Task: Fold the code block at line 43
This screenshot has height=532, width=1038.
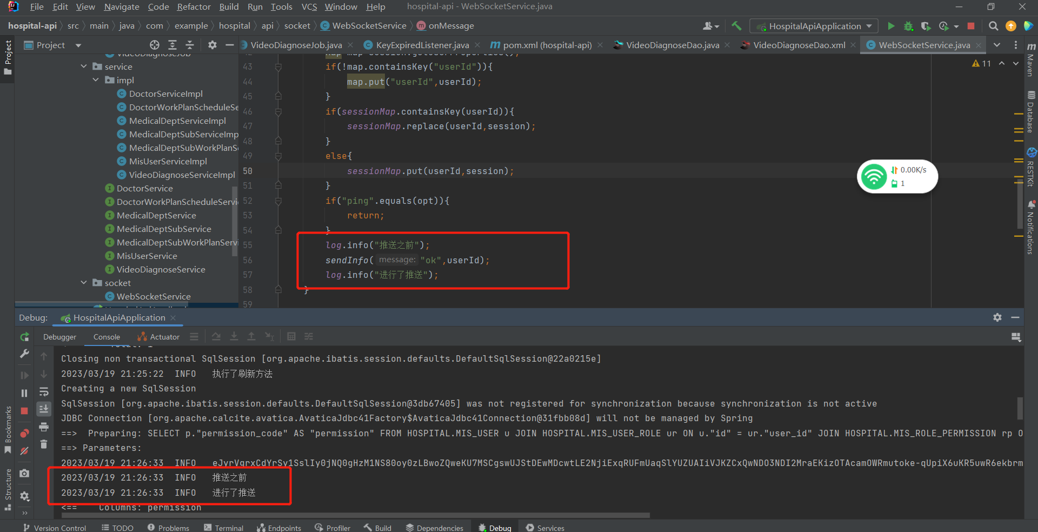Action: (x=278, y=67)
